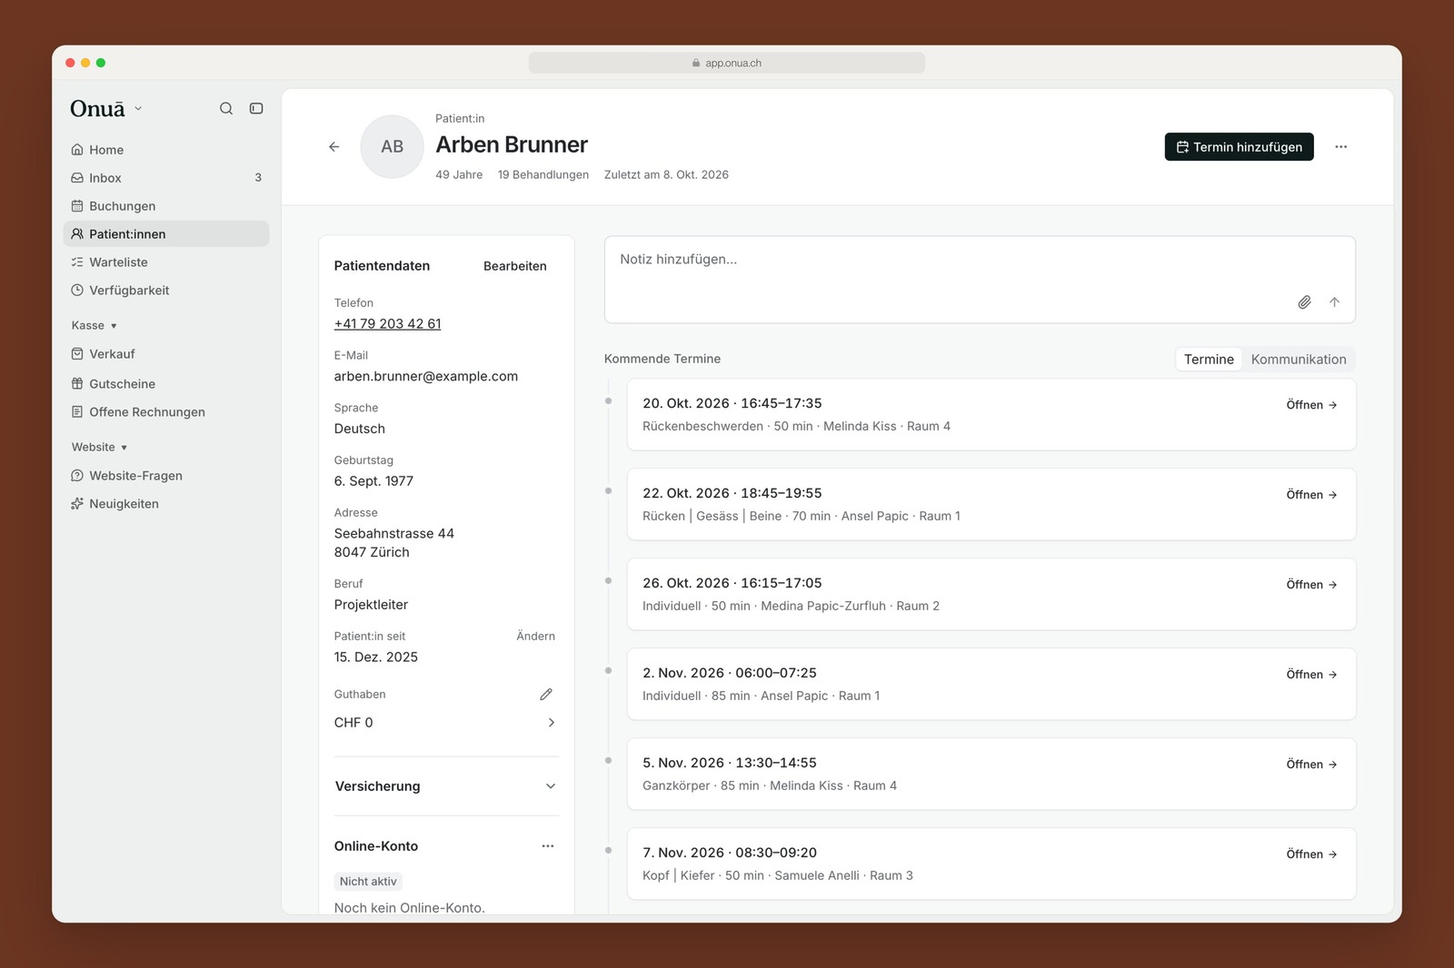
Task: Collapse the Website section
Action: pyautogui.click(x=100, y=447)
